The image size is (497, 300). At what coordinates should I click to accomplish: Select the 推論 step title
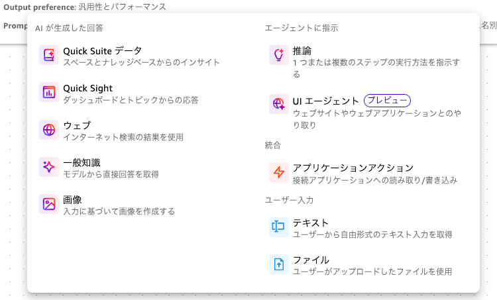302,51
